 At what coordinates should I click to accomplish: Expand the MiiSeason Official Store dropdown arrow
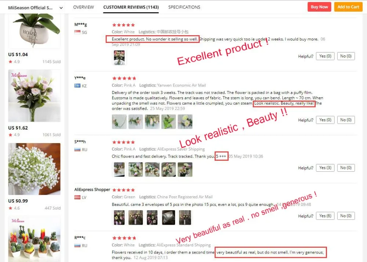[61, 8]
